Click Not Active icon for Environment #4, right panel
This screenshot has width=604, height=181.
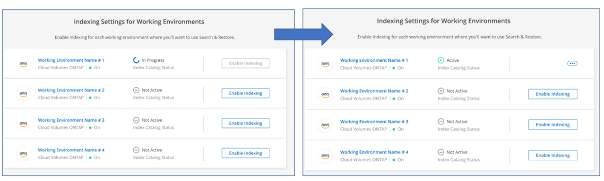point(440,152)
